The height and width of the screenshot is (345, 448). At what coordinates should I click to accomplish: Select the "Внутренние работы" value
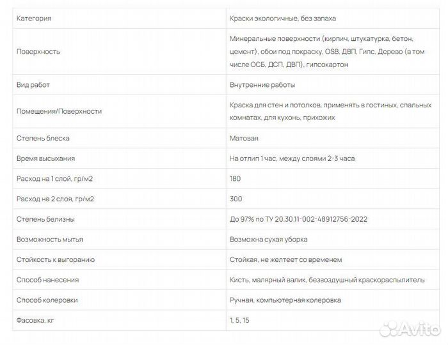pos(262,84)
